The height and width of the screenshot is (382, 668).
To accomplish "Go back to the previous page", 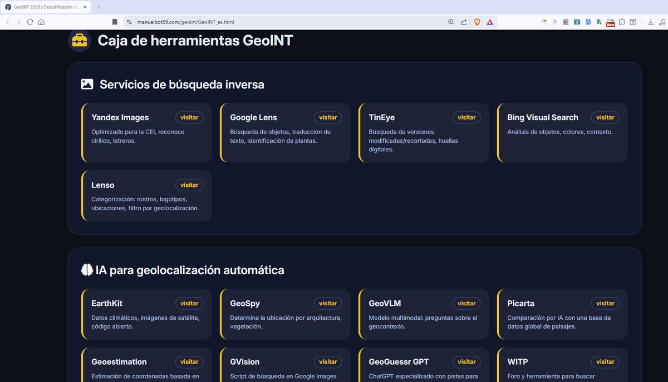I will pos(8,22).
